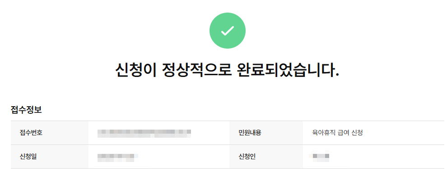
Task: Click the 육아휴직 급여 신청 text
Action: click(x=338, y=133)
